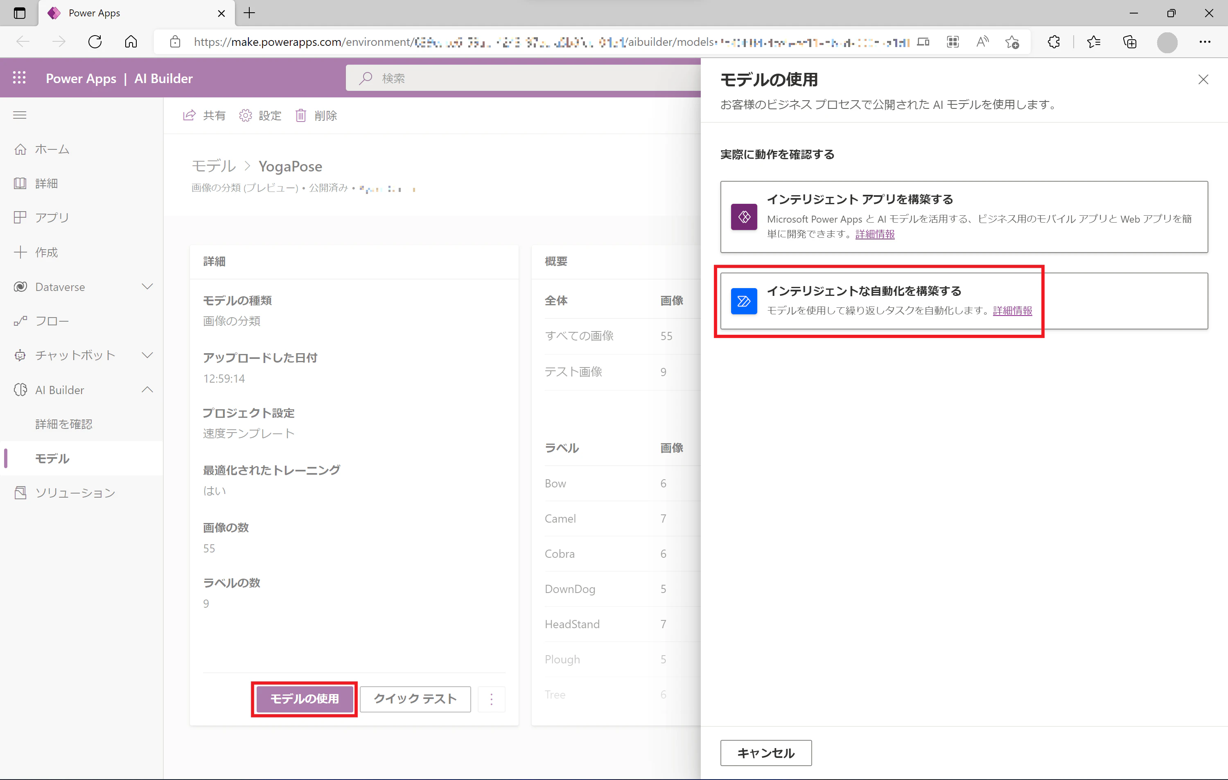Open the three-dot more options button
This screenshot has height=780, width=1228.
pyautogui.click(x=491, y=699)
